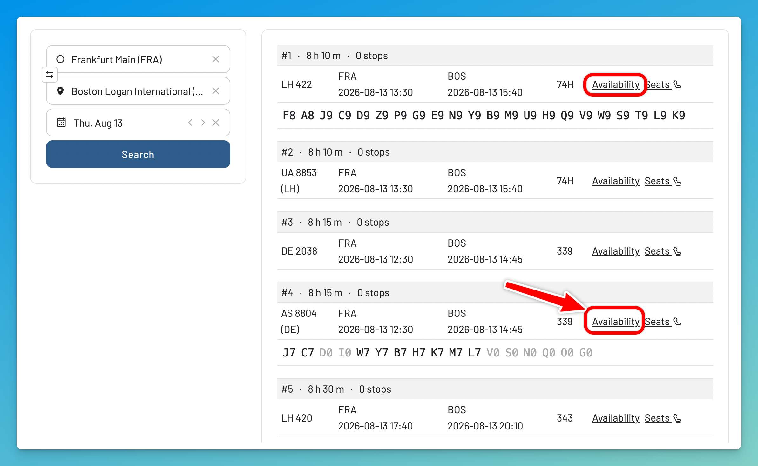The width and height of the screenshot is (758, 466).
Task: Clear the Thu, Aug 13 date
Action: (216, 123)
